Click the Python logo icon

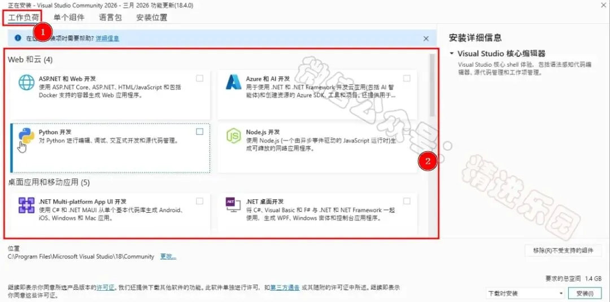pyautogui.click(x=27, y=135)
